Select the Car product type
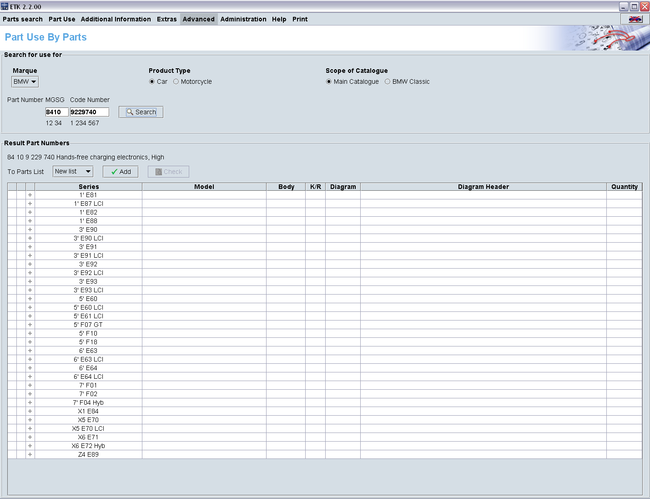The image size is (650, 499). click(x=152, y=81)
